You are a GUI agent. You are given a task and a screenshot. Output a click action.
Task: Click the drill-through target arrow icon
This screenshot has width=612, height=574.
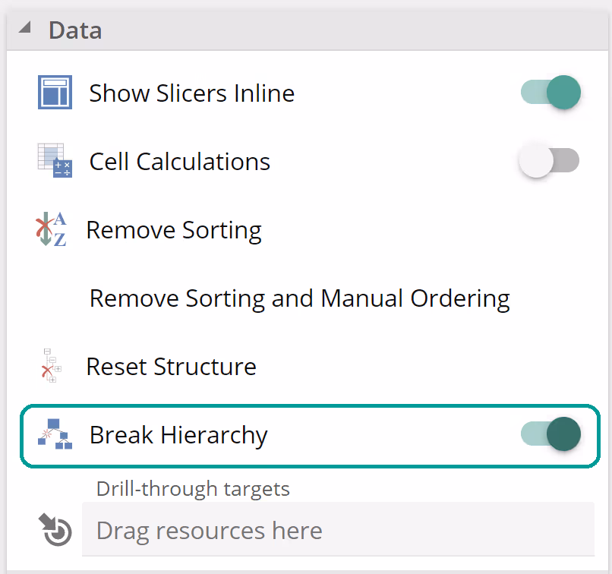(54, 529)
